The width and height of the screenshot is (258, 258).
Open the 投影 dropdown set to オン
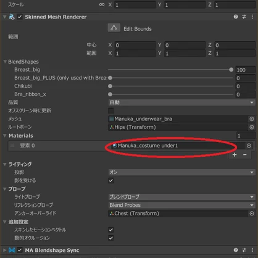click(182, 172)
